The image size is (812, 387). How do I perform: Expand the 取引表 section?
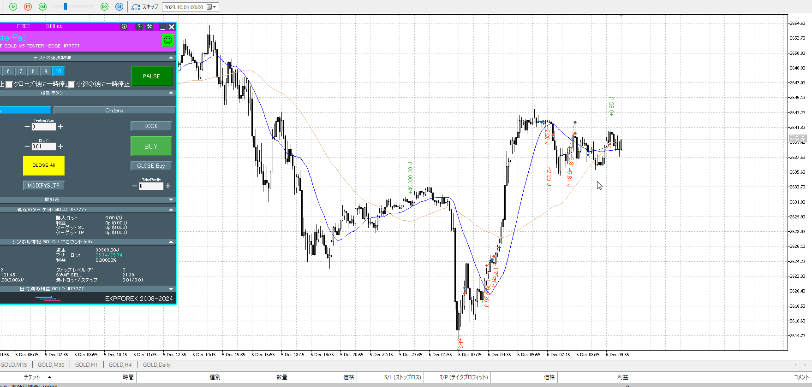point(171,199)
